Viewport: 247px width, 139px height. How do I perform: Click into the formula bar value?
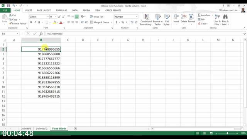coord(55,34)
